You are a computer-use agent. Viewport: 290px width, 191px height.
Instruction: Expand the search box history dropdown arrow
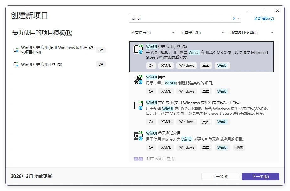239,19
